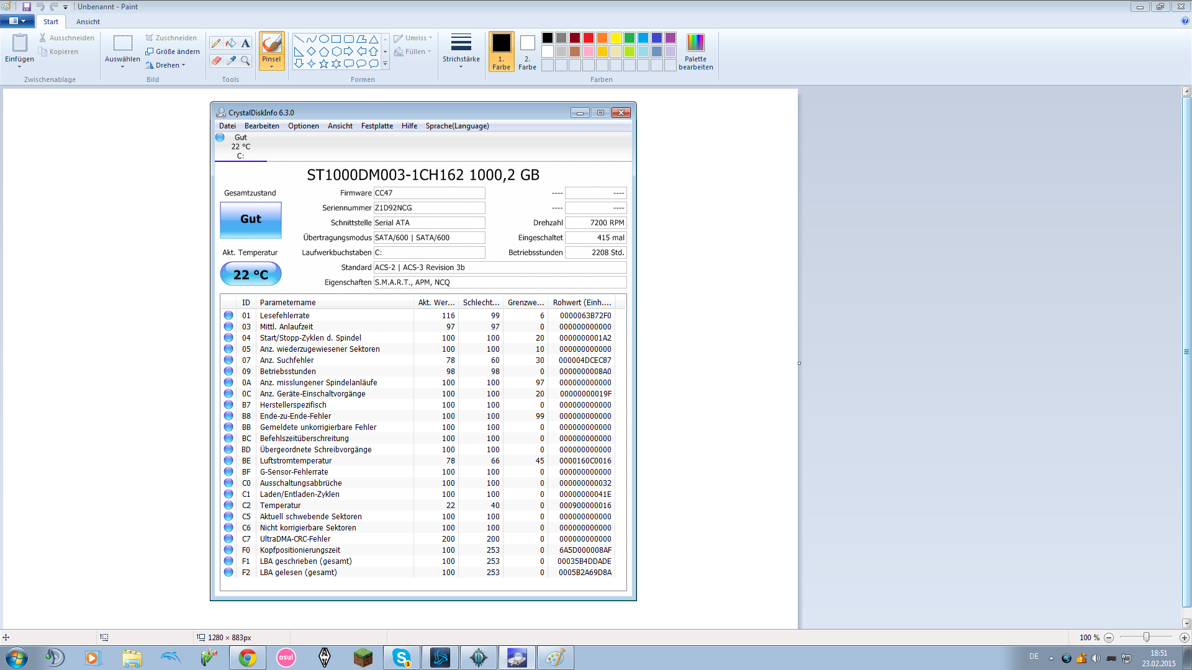Click the Größe ändern button

pyautogui.click(x=173, y=51)
